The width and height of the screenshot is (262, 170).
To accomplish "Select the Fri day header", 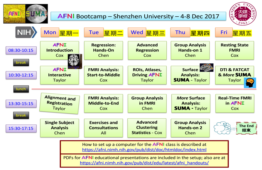I will 224,32.
